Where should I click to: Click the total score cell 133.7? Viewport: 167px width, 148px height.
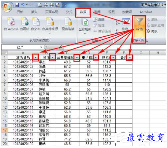[107, 139]
